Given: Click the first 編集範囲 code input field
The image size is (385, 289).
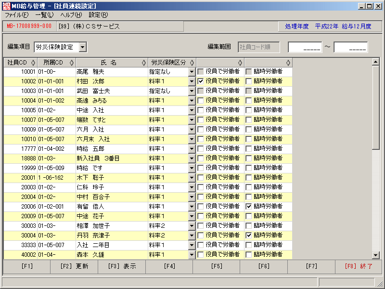Looking at the screenshot, I should [305, 47].
